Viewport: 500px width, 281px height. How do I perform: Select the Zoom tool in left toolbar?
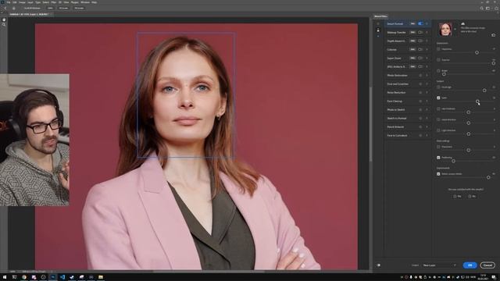point(4,24)
